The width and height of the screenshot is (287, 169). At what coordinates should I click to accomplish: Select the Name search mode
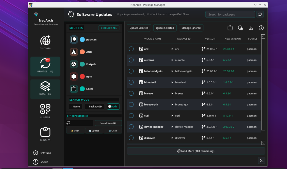click(x=75, y=106)
